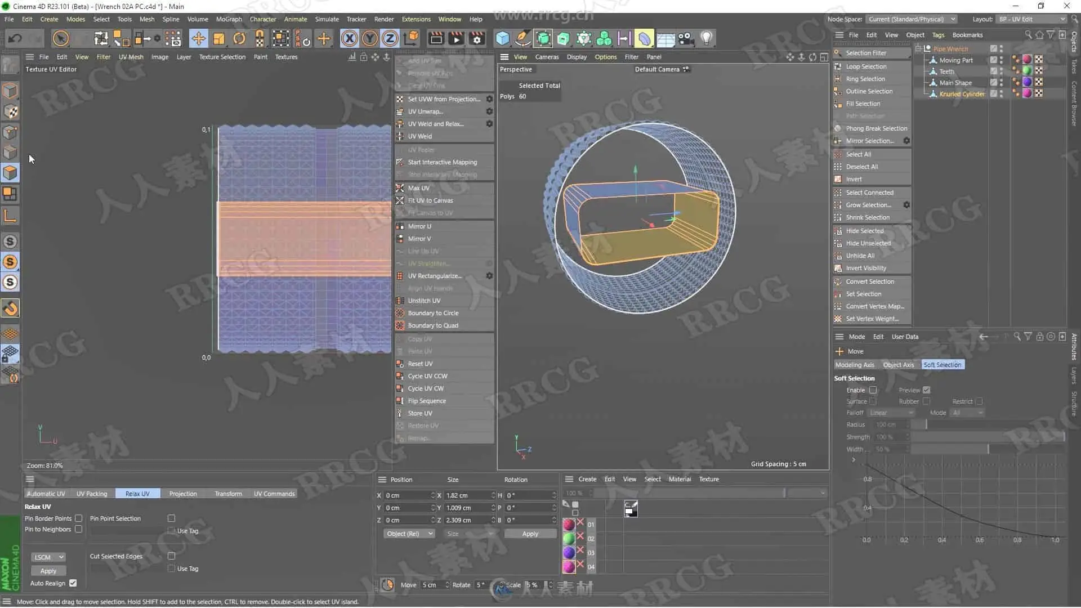1081x608 pixels.
Task: Enable Pin Border Points checkbox
Action: click(x=79, y=518)
